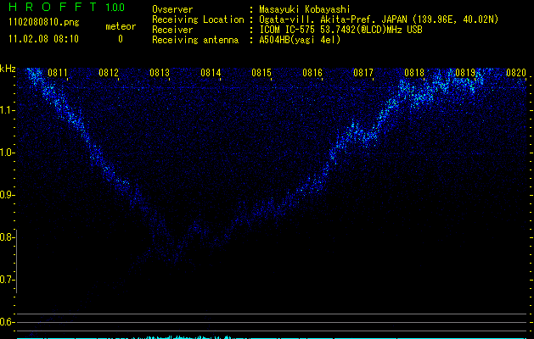Image resolution: width=534 pixels, height=339 pixels.
Task: Click the 0820 time marker
Action: click(x=516, y=73)
